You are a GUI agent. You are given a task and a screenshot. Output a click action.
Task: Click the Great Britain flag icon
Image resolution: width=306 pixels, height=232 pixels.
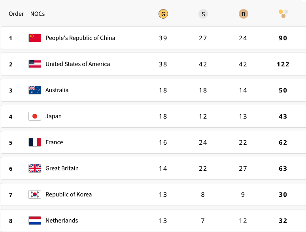point(35,168)
